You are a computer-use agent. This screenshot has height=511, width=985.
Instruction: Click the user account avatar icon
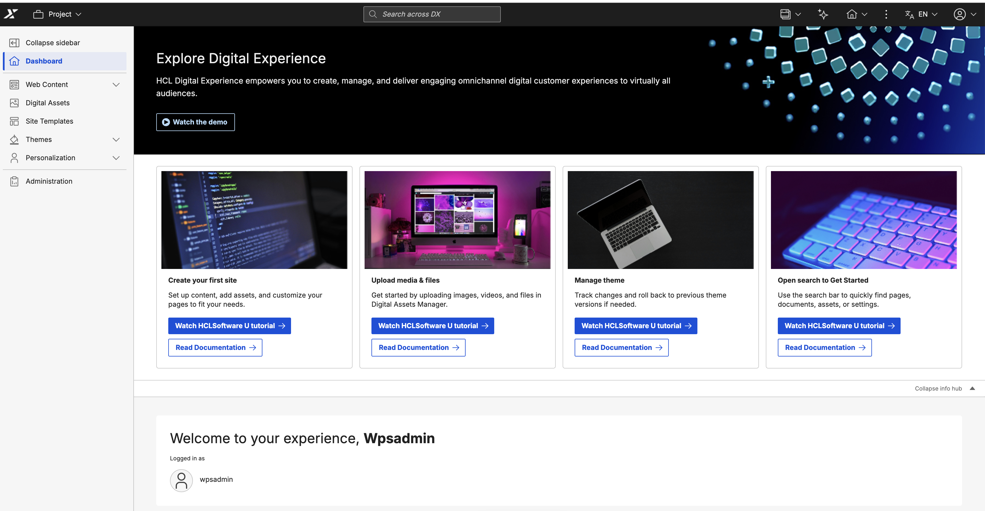[959, 14]
